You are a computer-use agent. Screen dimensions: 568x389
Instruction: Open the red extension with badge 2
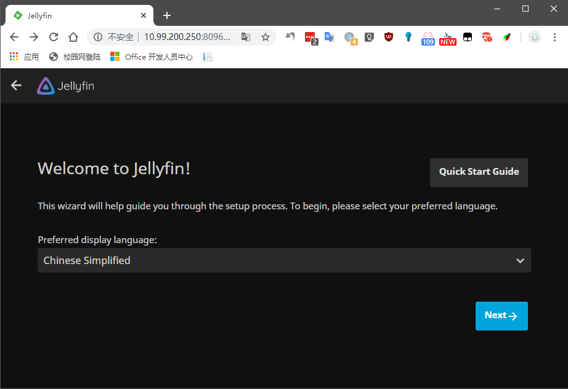[x=311, y=38]
